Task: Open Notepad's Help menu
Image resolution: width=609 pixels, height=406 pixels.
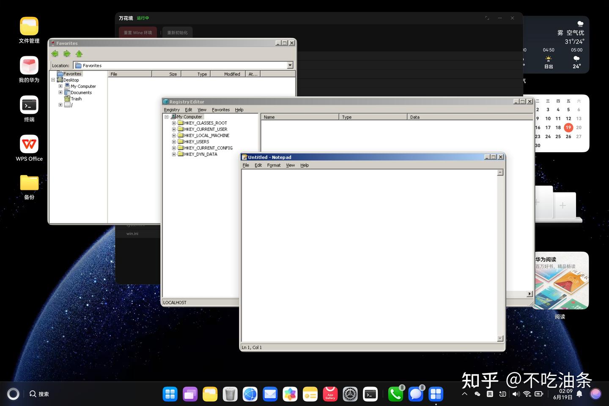Action: tap(304, 165)
